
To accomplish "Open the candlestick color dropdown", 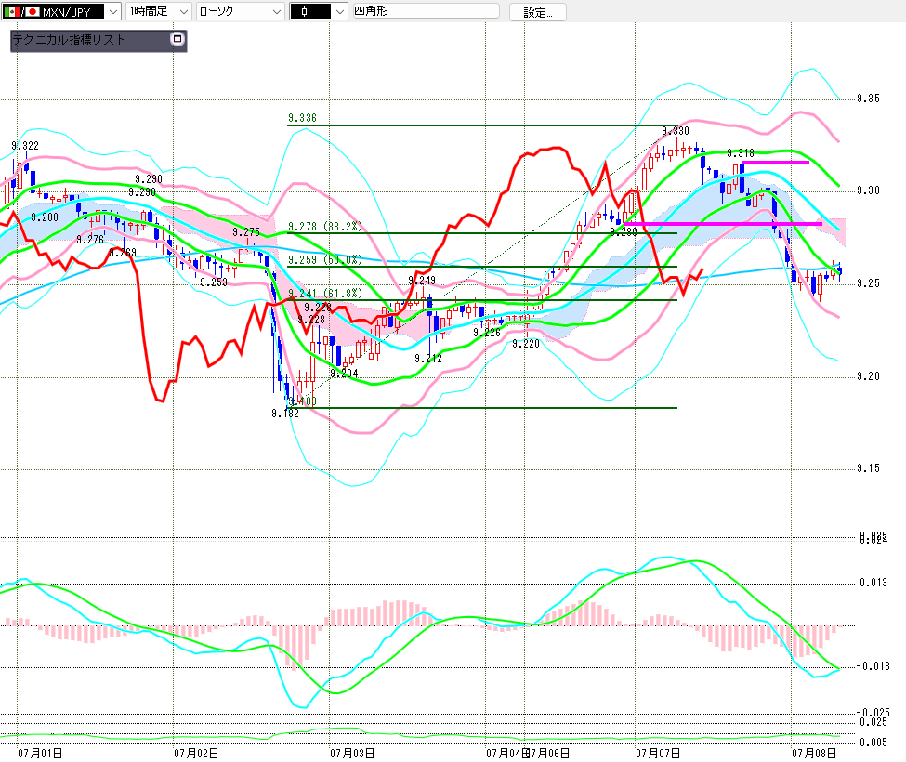I will (x=340, y=11).
